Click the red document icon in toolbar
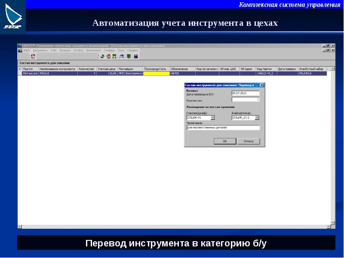The width and height of the screenshot is (344, 258). point(33,56)
